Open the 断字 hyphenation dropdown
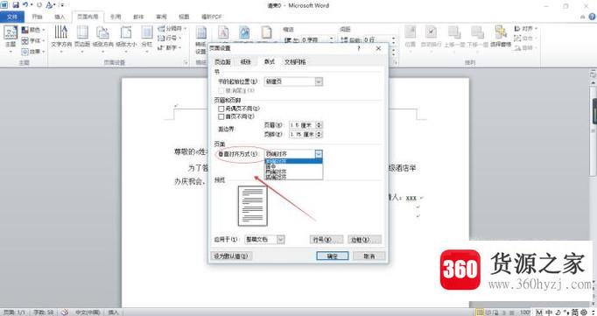597x316 pixels. [170, 47]
